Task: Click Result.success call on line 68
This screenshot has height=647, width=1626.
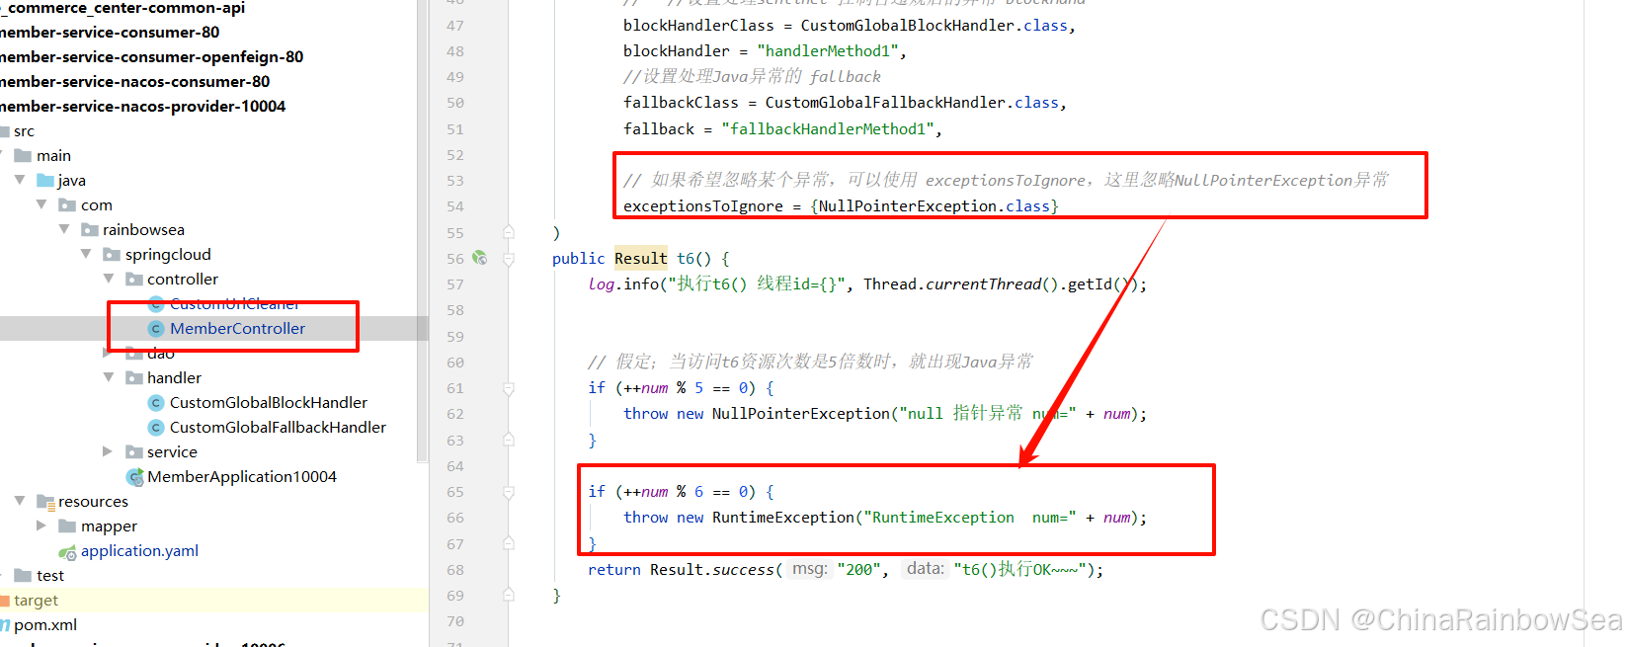Action: pyautogui.click(x=711, y=569)
